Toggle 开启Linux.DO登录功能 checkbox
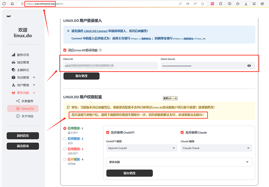Screen dimensions: 269x187 tap(65, 50)
